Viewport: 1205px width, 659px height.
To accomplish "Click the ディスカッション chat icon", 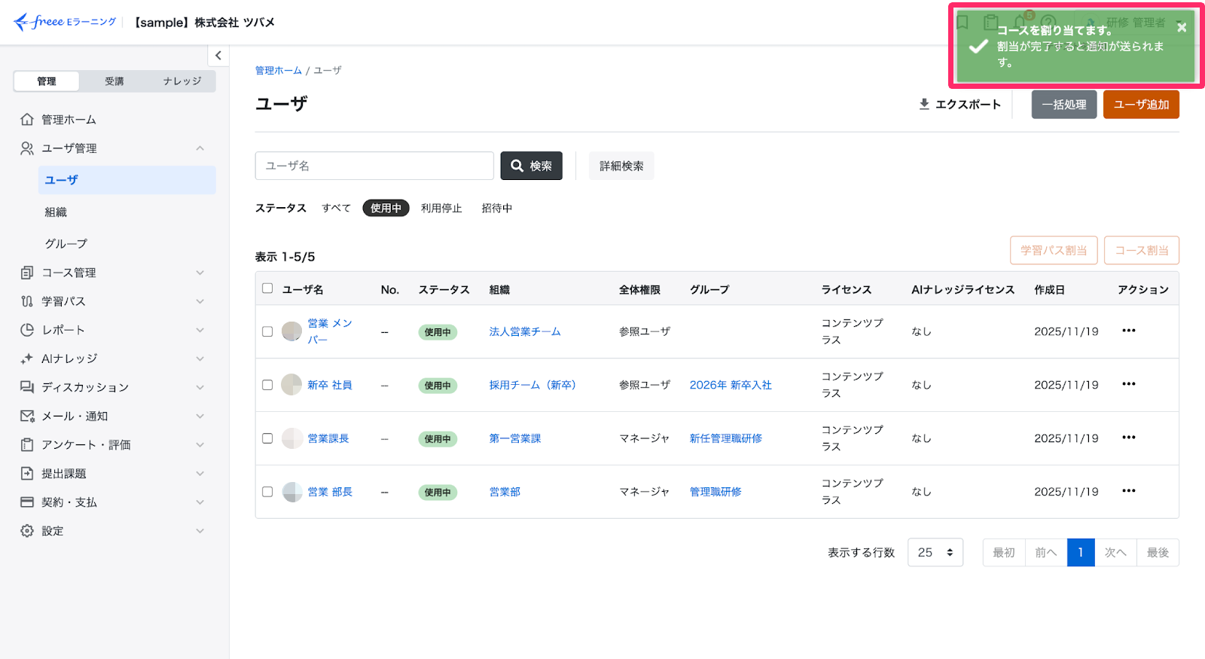I will point(27,387).
